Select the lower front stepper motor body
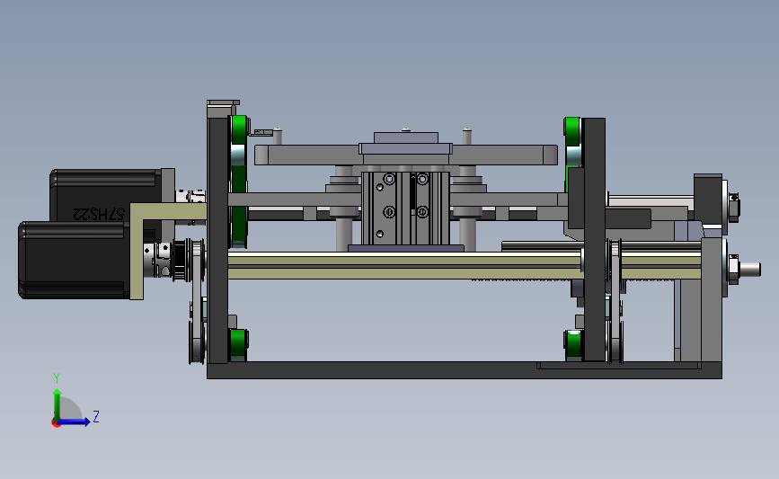This screenshot has width=779, height=479. (x=74, y=260)
